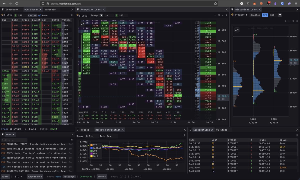Click the green dollar icon in Footprint Chart
The height and width of the screenshot is (180, 300).
[x=116, y=15]
